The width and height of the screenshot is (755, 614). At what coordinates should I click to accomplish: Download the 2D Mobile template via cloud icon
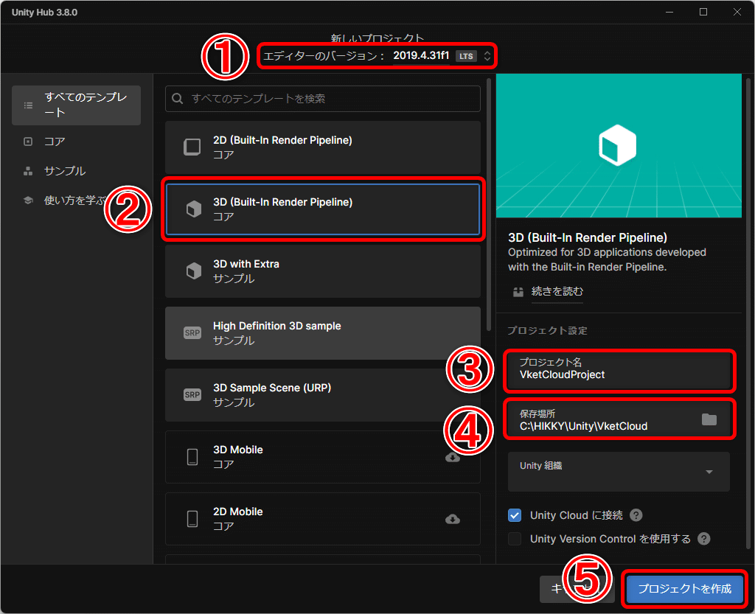pos(453,519)
